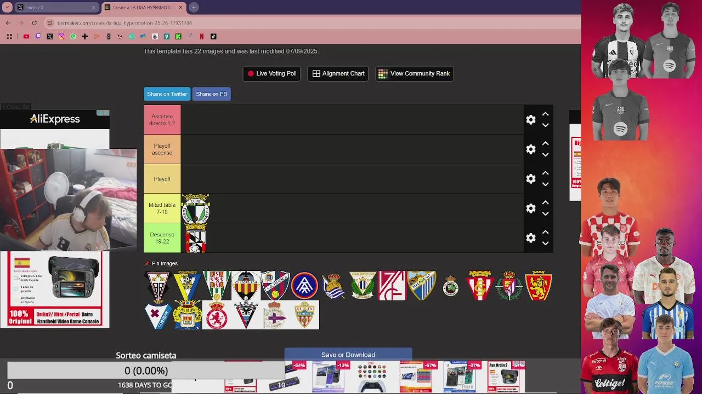Screen dimensions: 702x394
Task: Select the Leganés crest image
Action: pyautogui.click(x=363, y=286)
